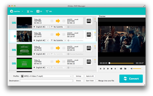The height and width of the screenshot is (96, 153).
Task: Toggle the output 2D icon for Title_8
Action: coord(64,48)
